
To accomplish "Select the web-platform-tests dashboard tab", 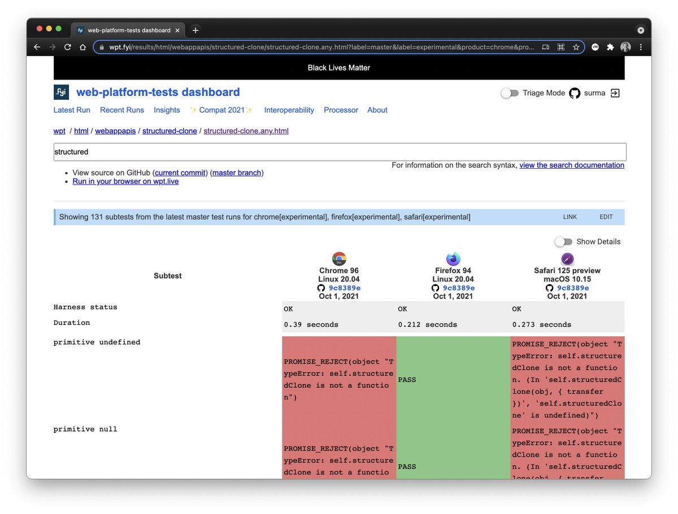I will (x=128, y=30).
